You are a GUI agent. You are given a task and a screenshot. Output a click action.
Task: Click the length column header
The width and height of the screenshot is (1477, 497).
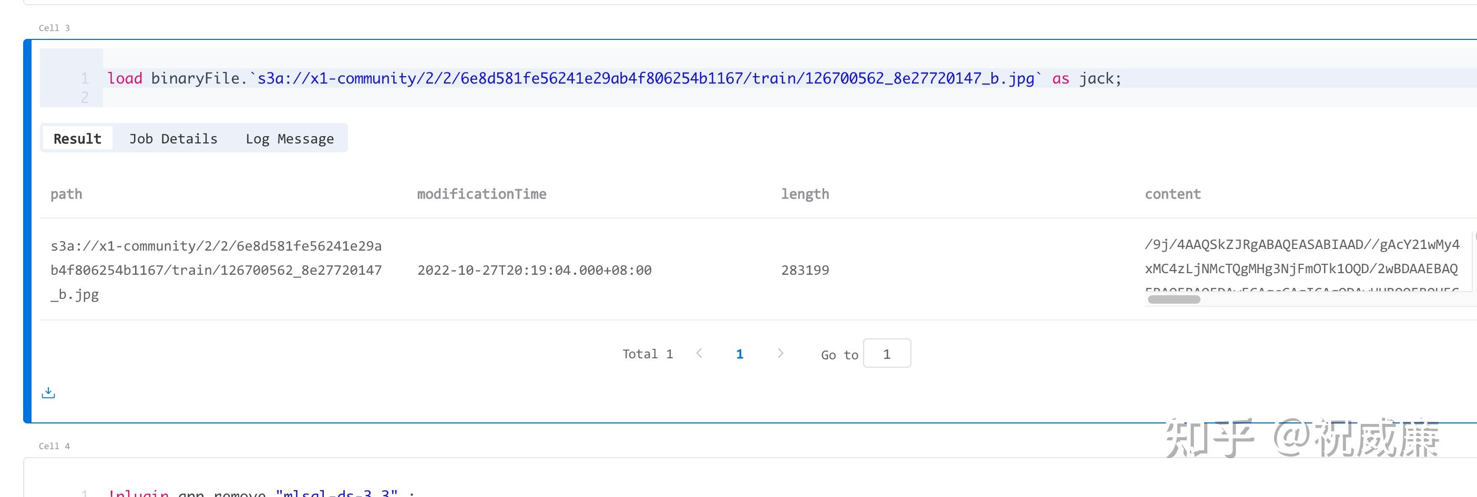point(805,194)
